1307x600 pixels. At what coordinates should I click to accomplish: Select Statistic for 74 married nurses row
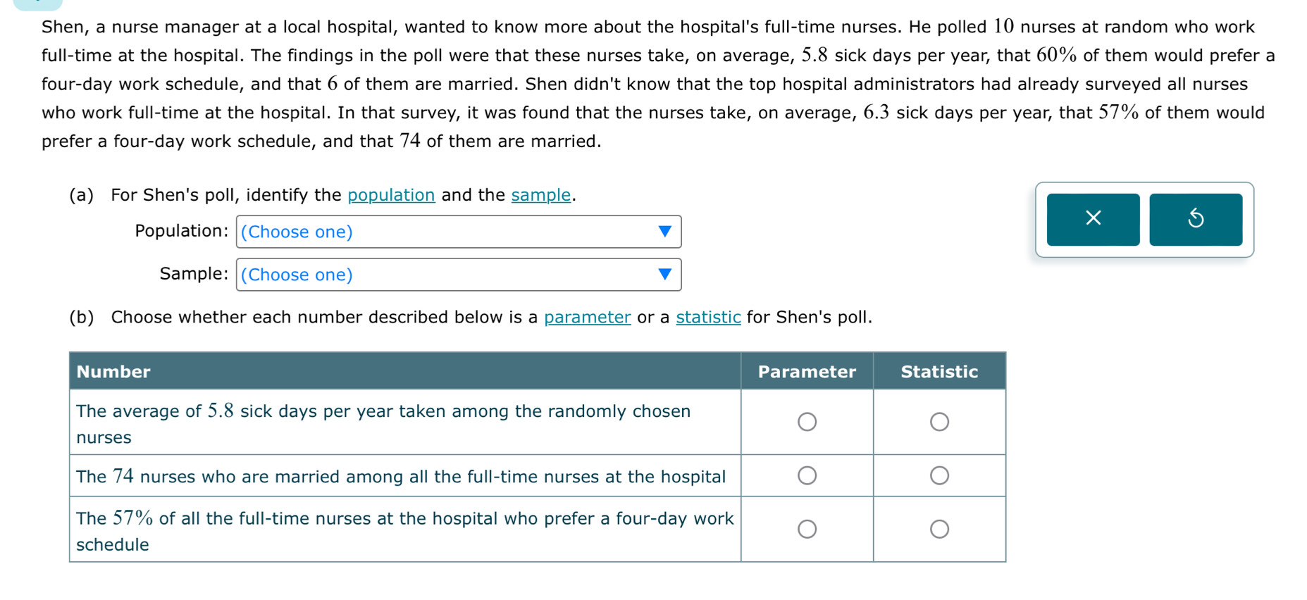939,475
